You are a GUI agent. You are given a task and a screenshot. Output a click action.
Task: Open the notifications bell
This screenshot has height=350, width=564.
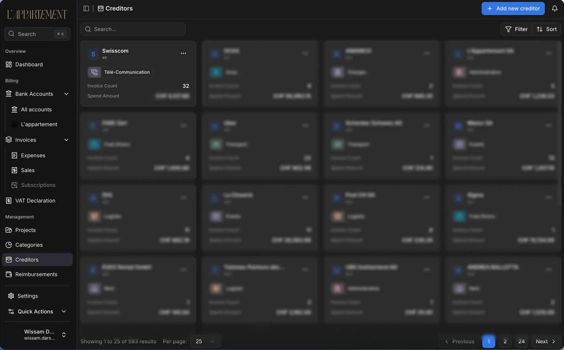click(554, 9)
